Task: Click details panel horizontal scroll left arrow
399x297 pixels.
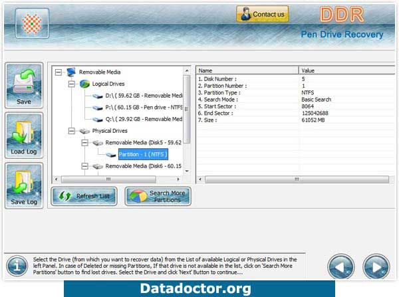Action: (200, 179)
